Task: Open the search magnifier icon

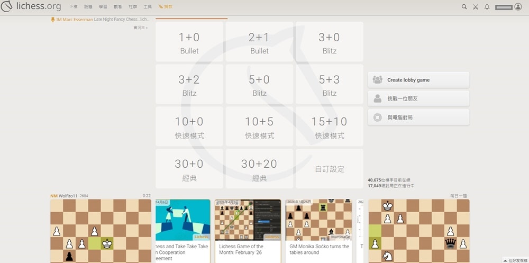Action: [464, 7]
